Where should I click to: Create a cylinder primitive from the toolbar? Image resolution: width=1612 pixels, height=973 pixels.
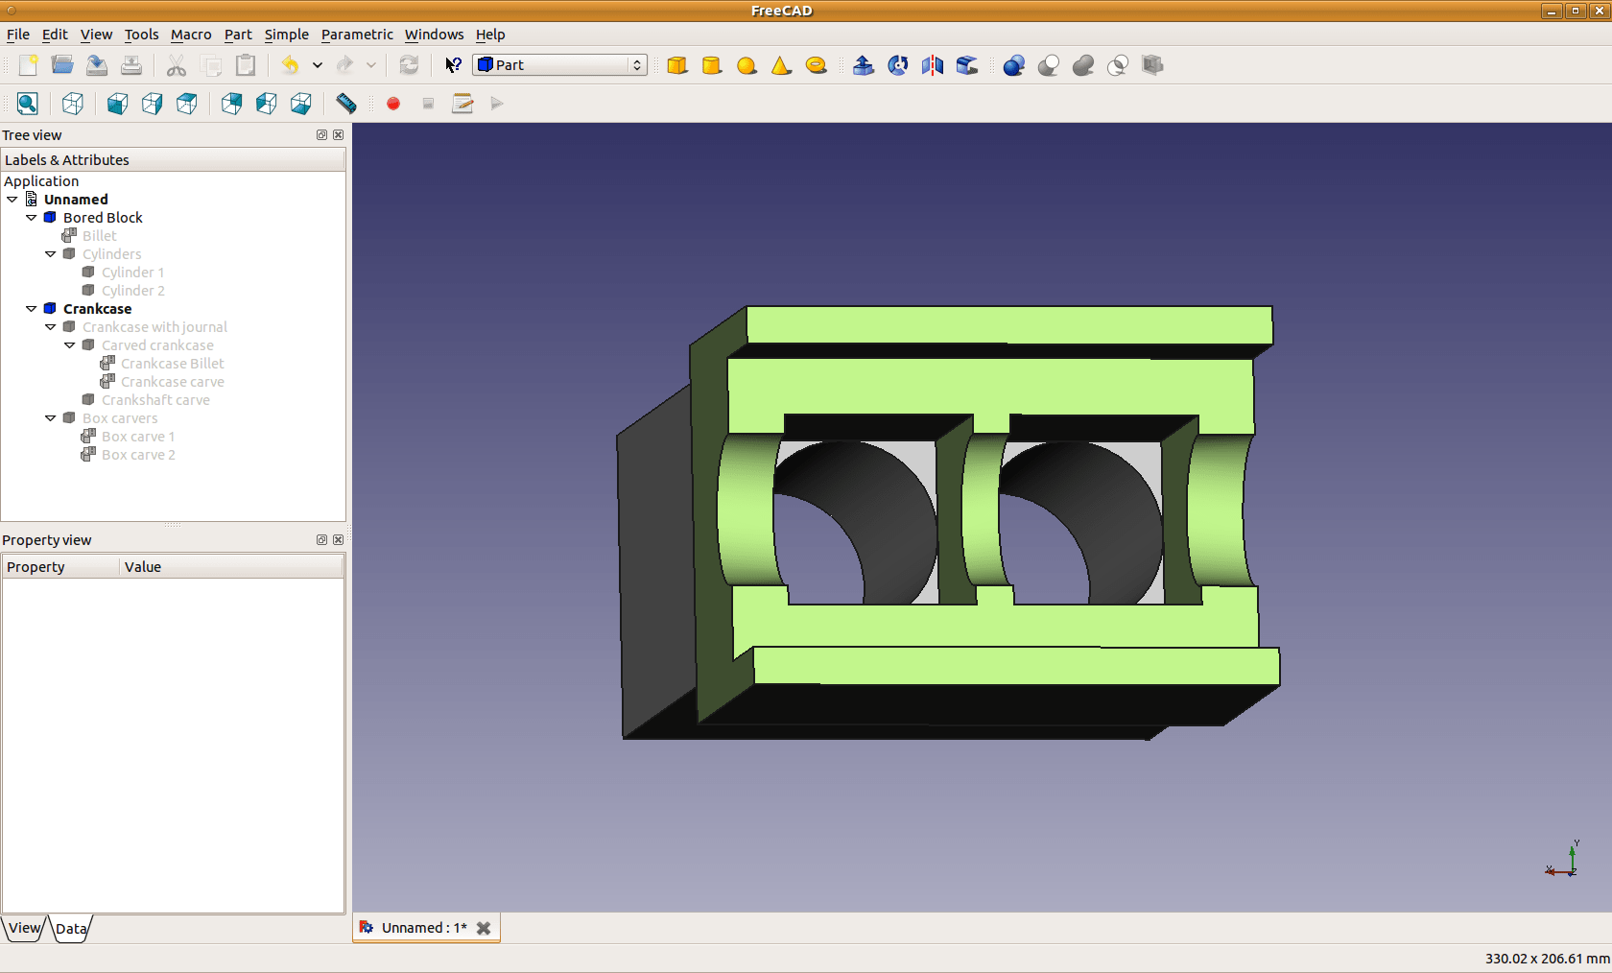click(712, 65)
